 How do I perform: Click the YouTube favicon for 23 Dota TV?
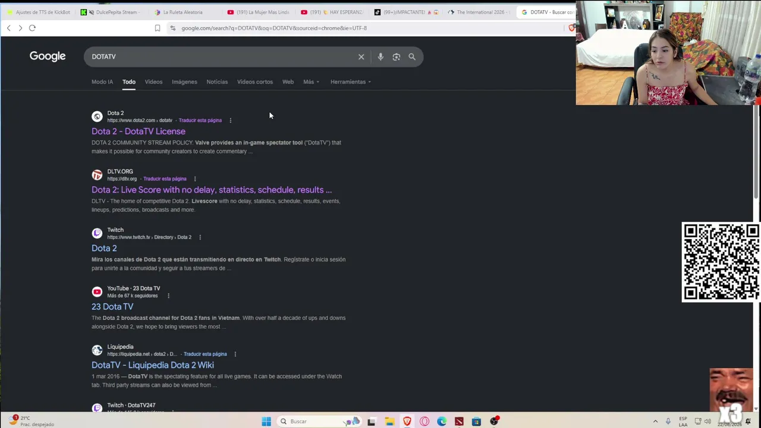(97, 292)
